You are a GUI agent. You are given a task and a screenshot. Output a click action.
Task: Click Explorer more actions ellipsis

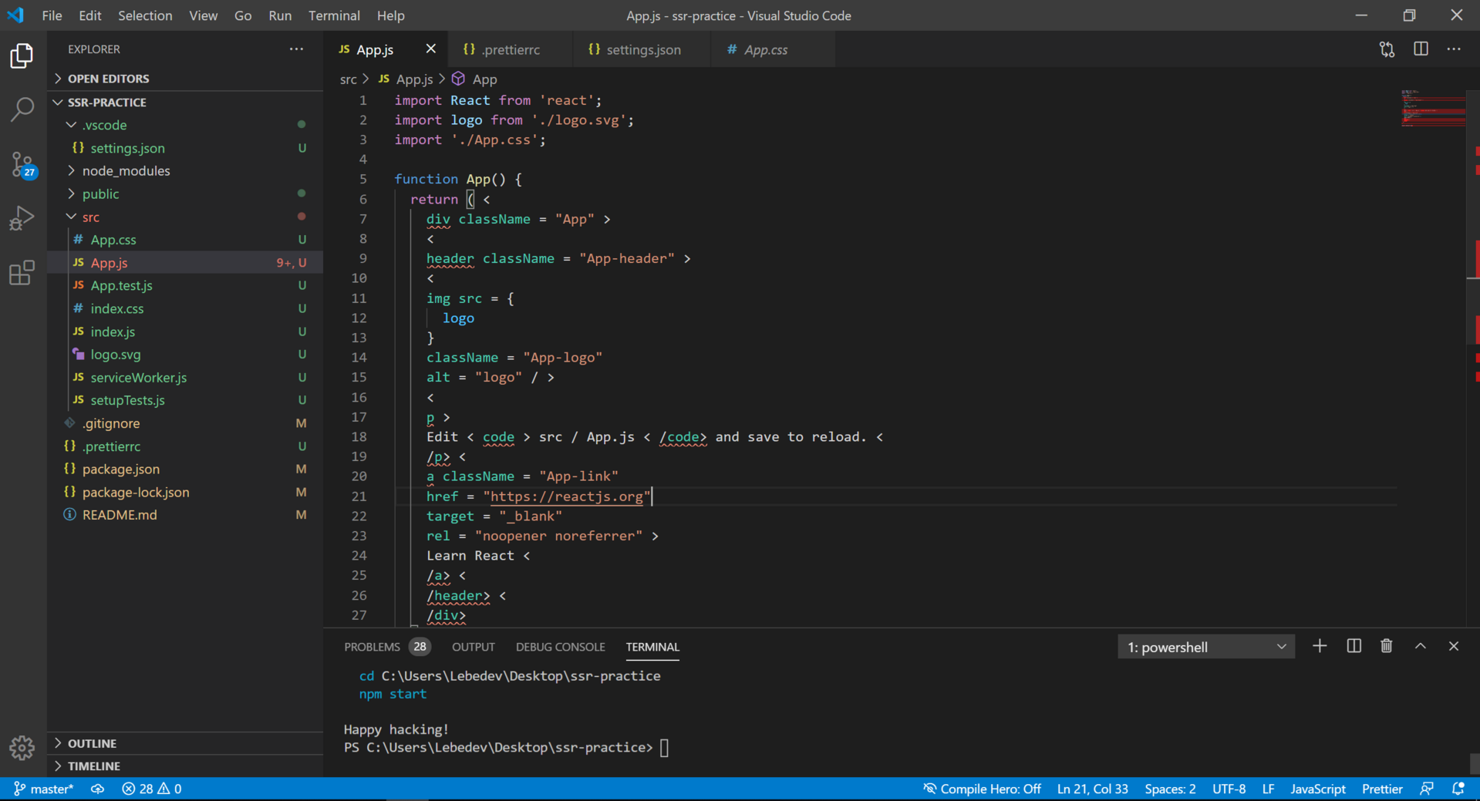click(296, 49)
